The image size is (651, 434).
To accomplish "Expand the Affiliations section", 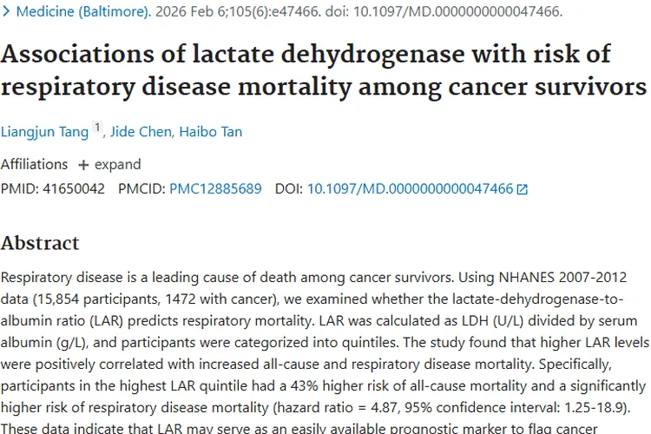I will pos(117,164).
